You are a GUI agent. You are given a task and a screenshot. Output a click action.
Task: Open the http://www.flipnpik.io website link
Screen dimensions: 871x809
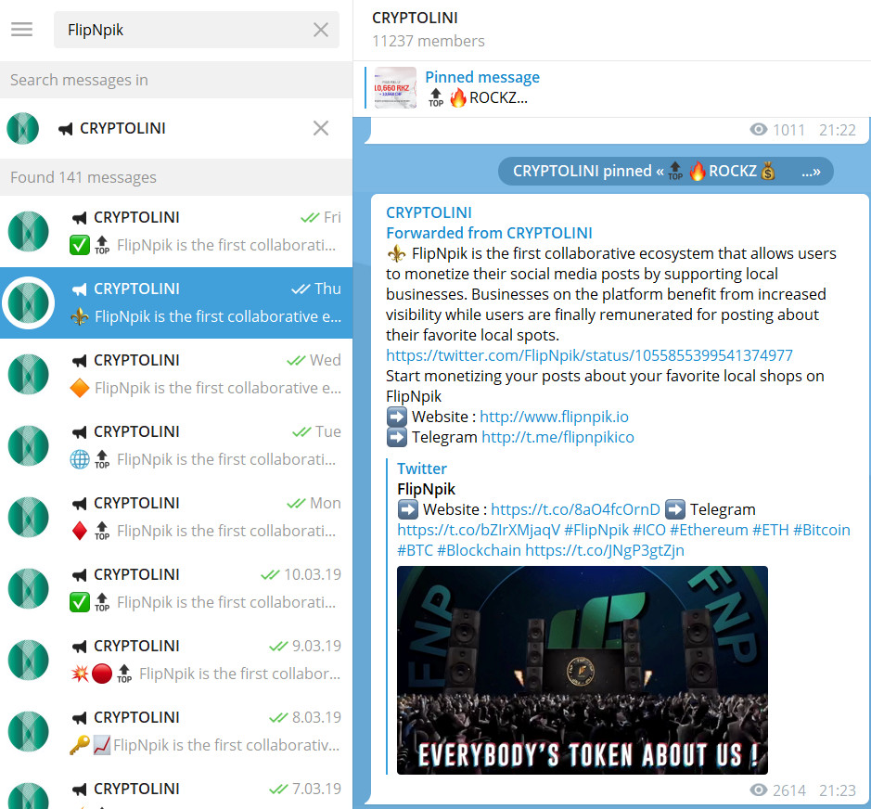click(554, 417)
